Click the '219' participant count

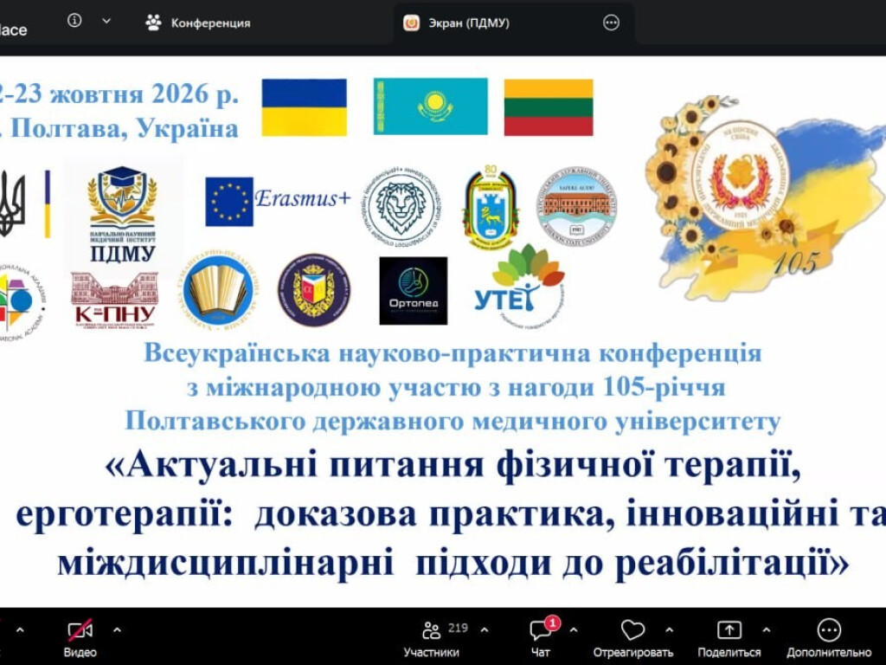458,628
